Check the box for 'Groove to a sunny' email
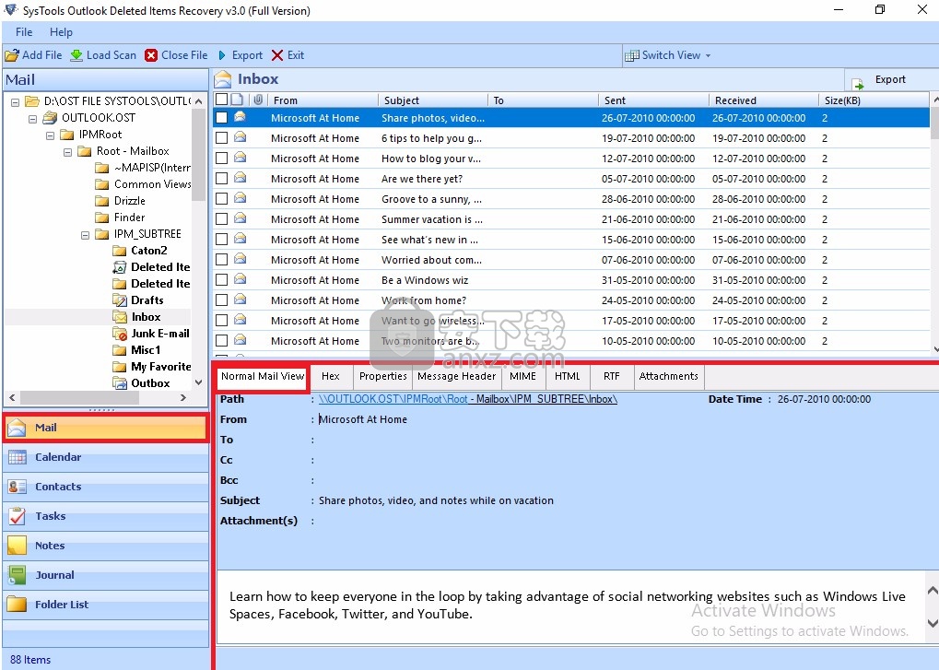Image resolution: width=939 pixels, height=670 pixels. click(x=221, y=199)
